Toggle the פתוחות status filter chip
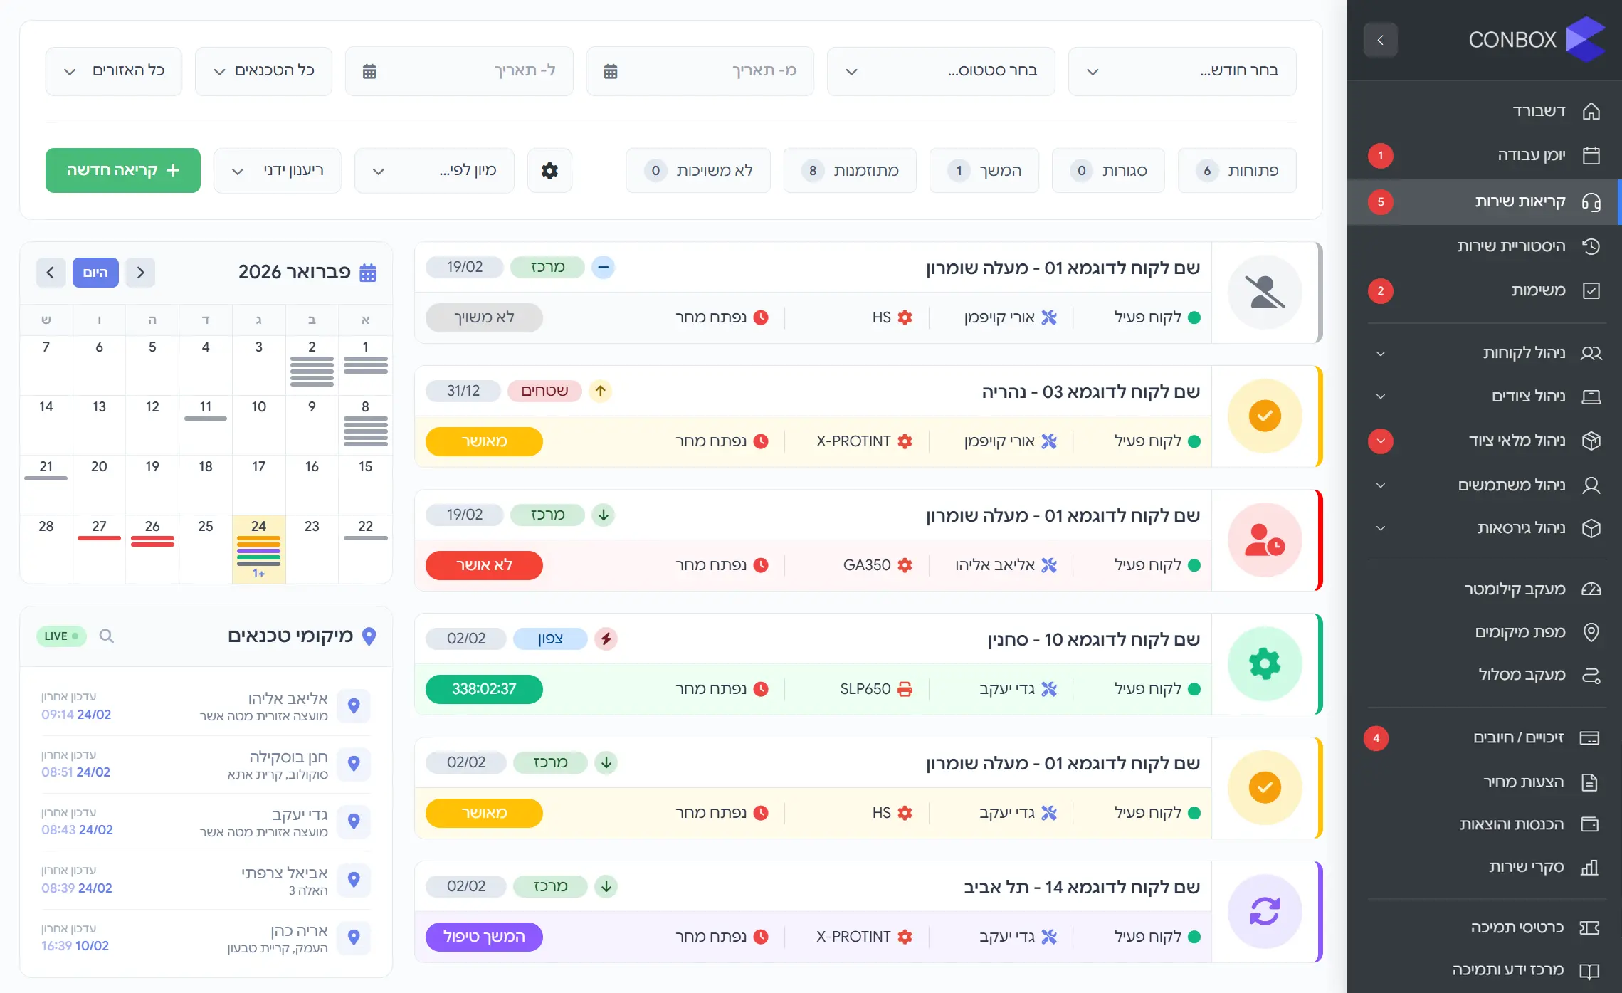 click(1237, 171)
